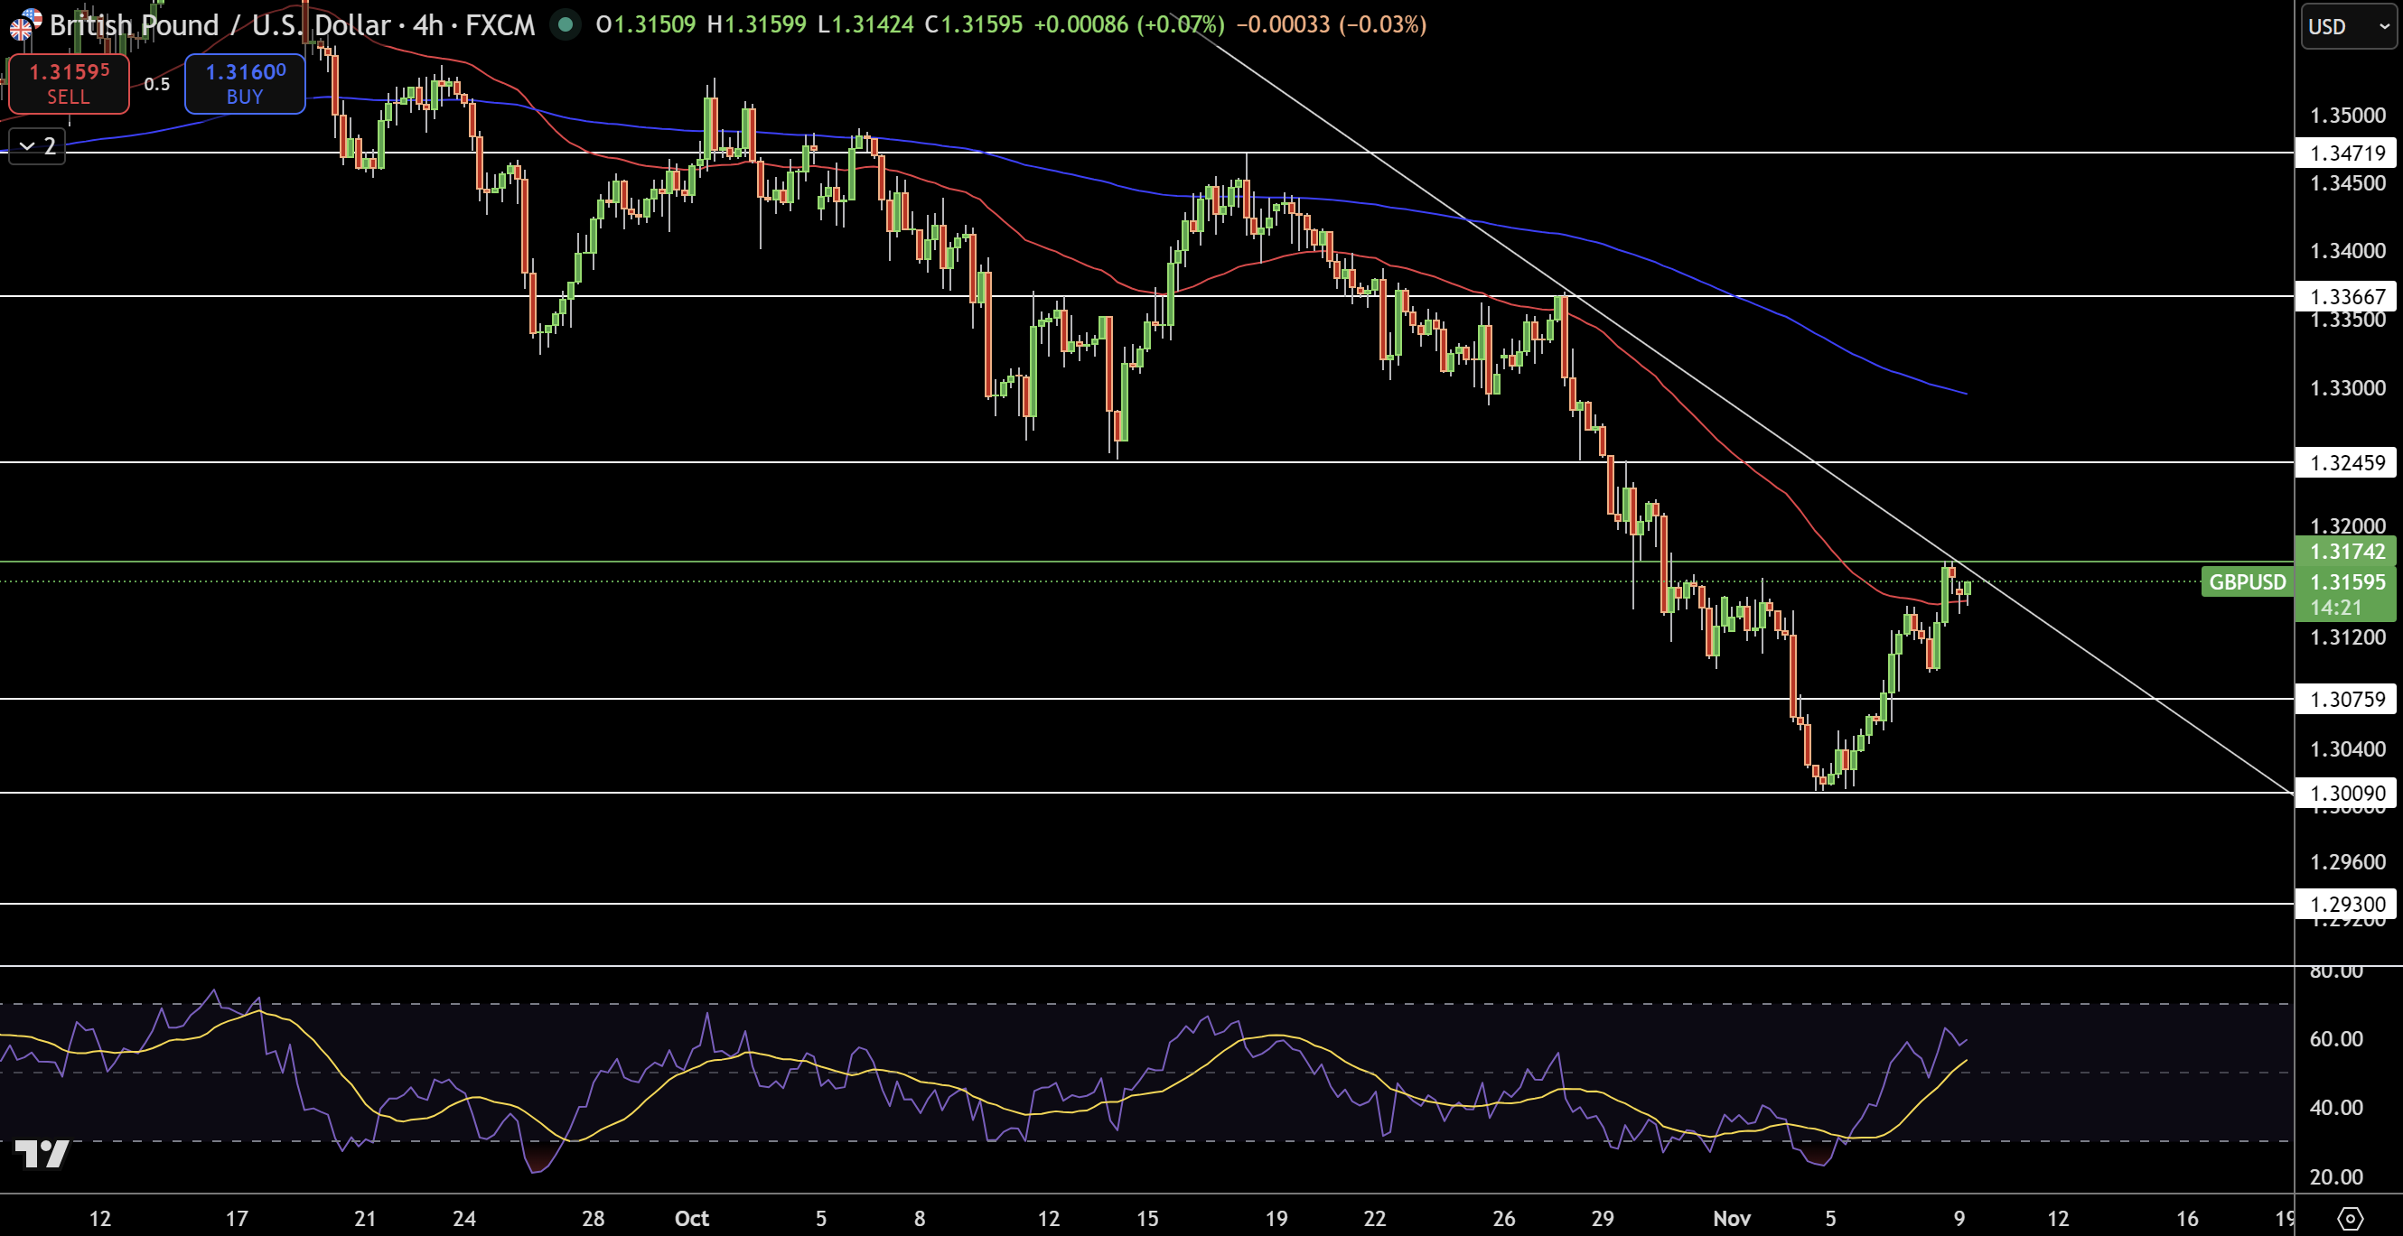Open chart settings gear icon
Screen dimensions: 2403x1236
[2350, 1217]
